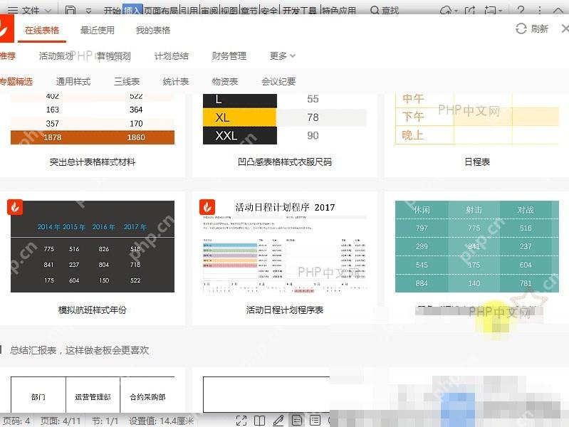The image size is (569, 427).
Task: Select the outline view icon
Action: [x=315, y=421]
